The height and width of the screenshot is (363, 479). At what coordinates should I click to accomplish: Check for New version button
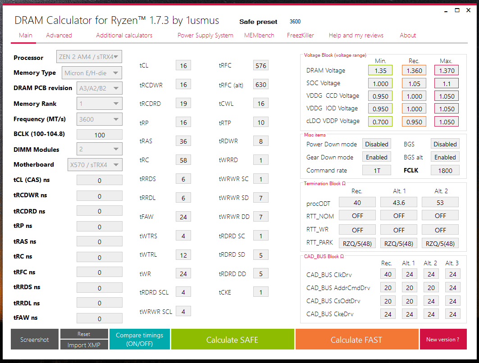pos(443,339)
